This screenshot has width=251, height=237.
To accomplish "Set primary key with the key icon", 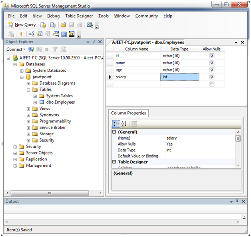I will click(21, 34).
